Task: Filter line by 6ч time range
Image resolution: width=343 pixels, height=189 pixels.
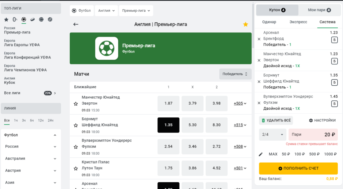Action: pos(32,120)
